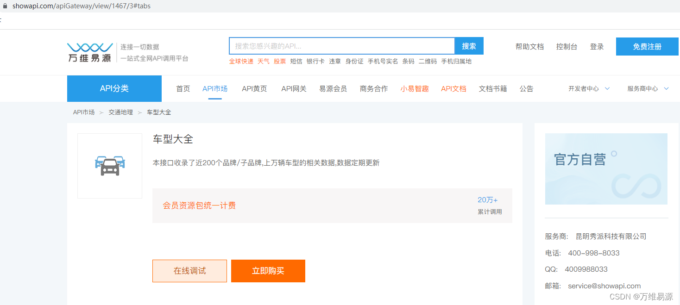The height and width of the screenshot is (305, 680).
Task: Click the 搜索 search button
Action: tap(469, 46)
